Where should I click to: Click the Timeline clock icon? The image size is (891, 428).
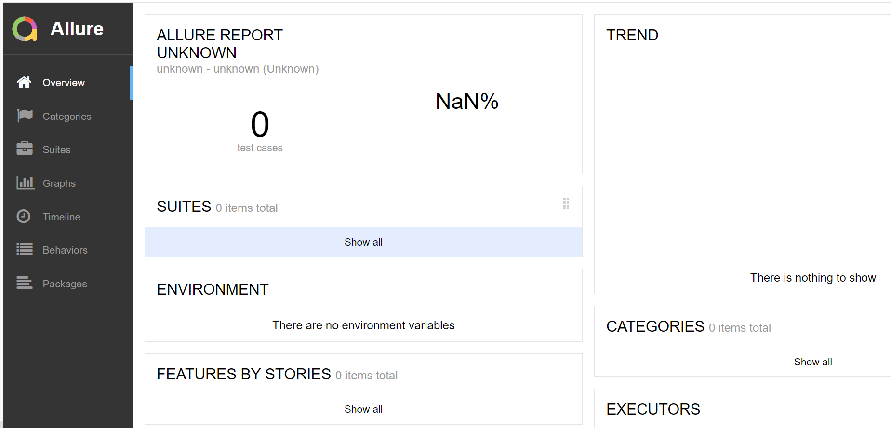24,216
